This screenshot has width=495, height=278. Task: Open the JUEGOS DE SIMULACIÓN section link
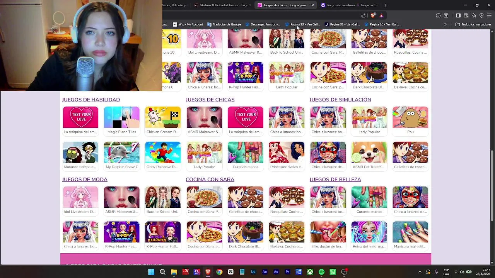[x=340, y=100]
